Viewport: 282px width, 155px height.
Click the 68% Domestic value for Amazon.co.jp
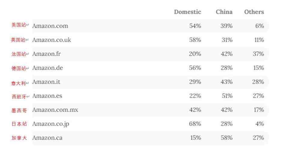pos(195,124)
